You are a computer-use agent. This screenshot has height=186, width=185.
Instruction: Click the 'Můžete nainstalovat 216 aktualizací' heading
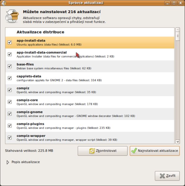pos(62,12)
